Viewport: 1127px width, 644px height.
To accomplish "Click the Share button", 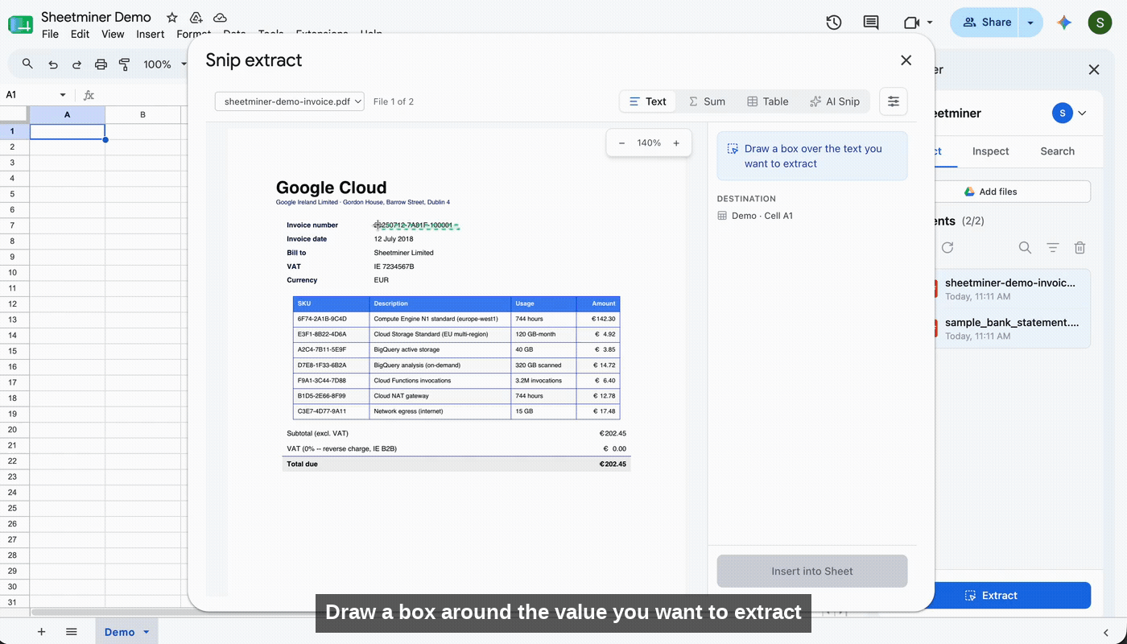I will click(x=986, y=23).
